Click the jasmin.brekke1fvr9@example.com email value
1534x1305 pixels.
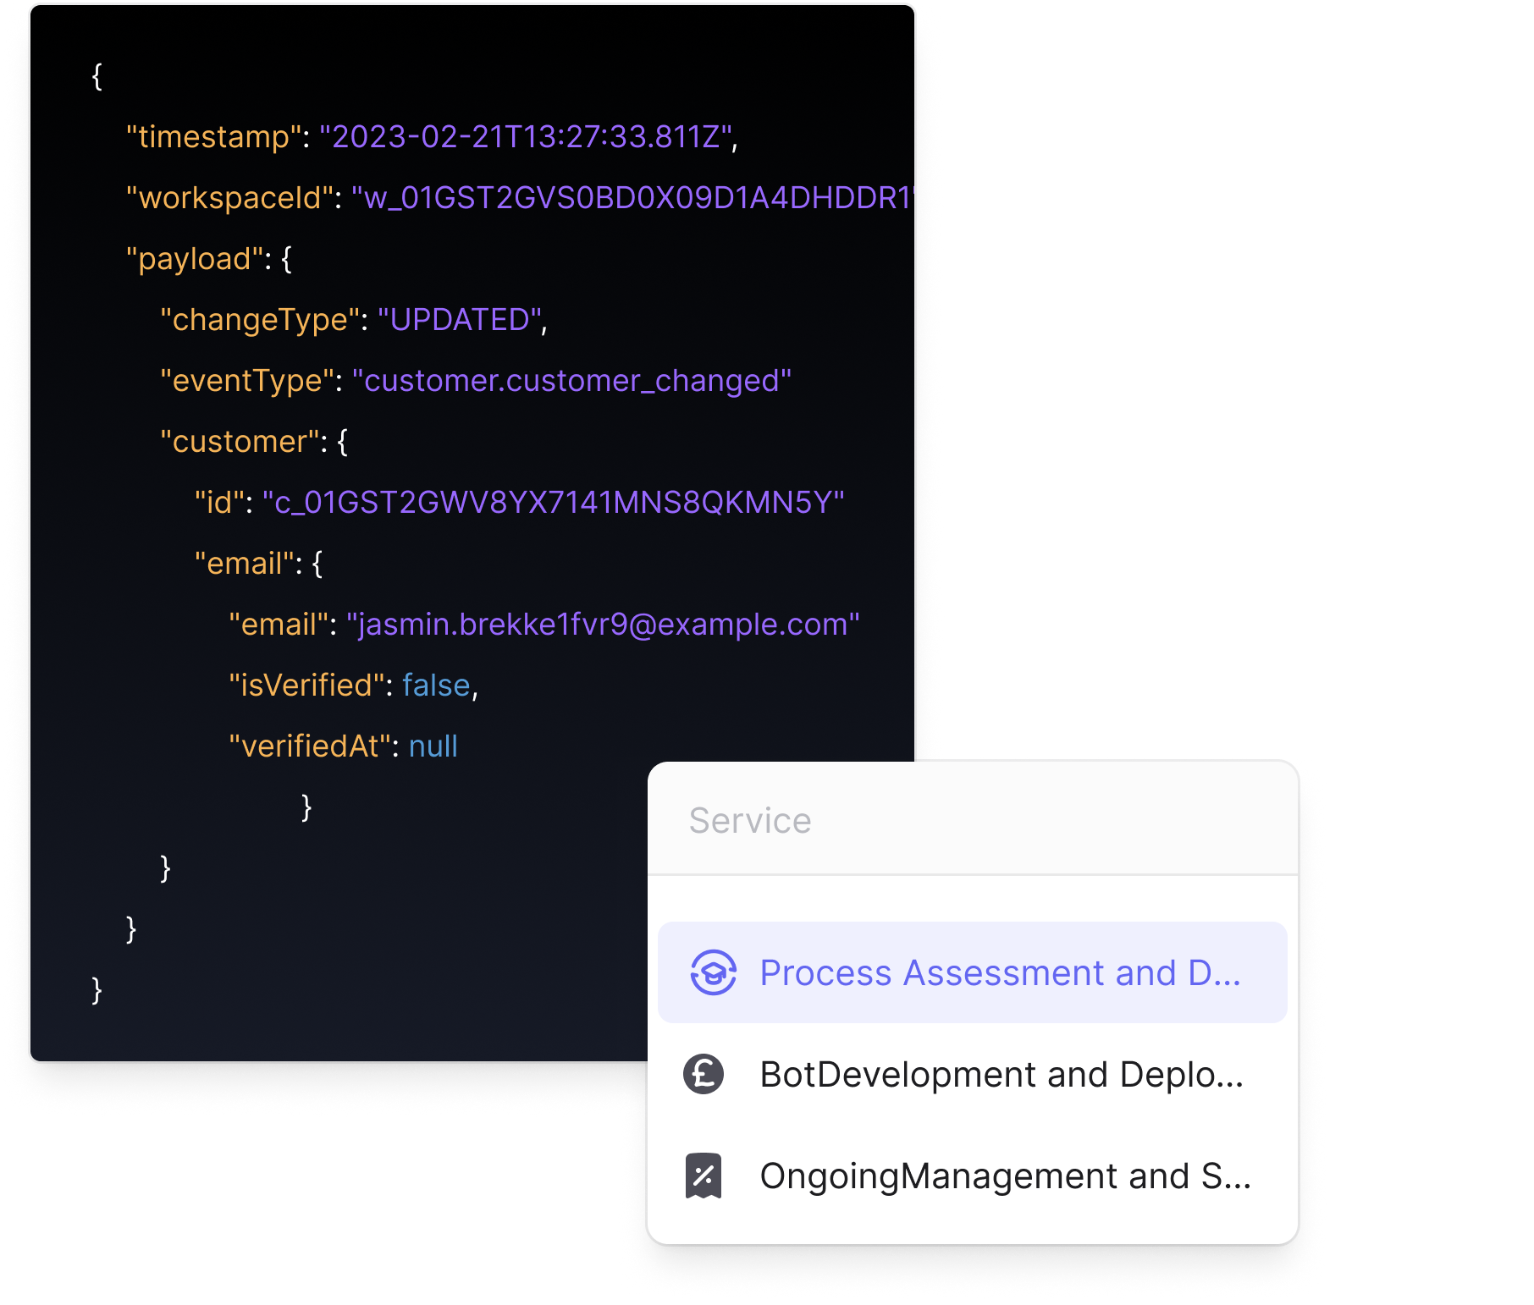pos(603,624)
